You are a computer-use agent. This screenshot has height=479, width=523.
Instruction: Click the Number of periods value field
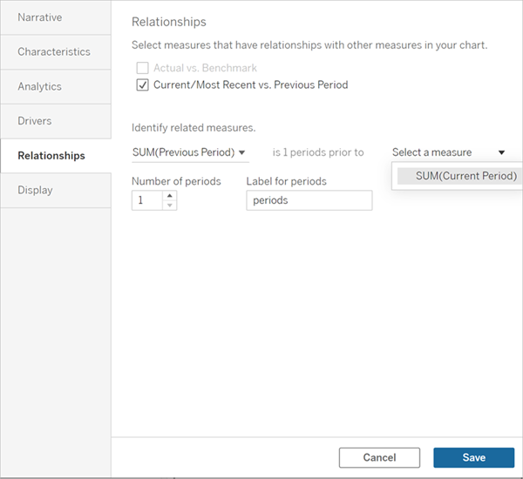(x=146, y=200)
